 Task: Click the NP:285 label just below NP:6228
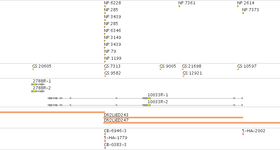111,10
